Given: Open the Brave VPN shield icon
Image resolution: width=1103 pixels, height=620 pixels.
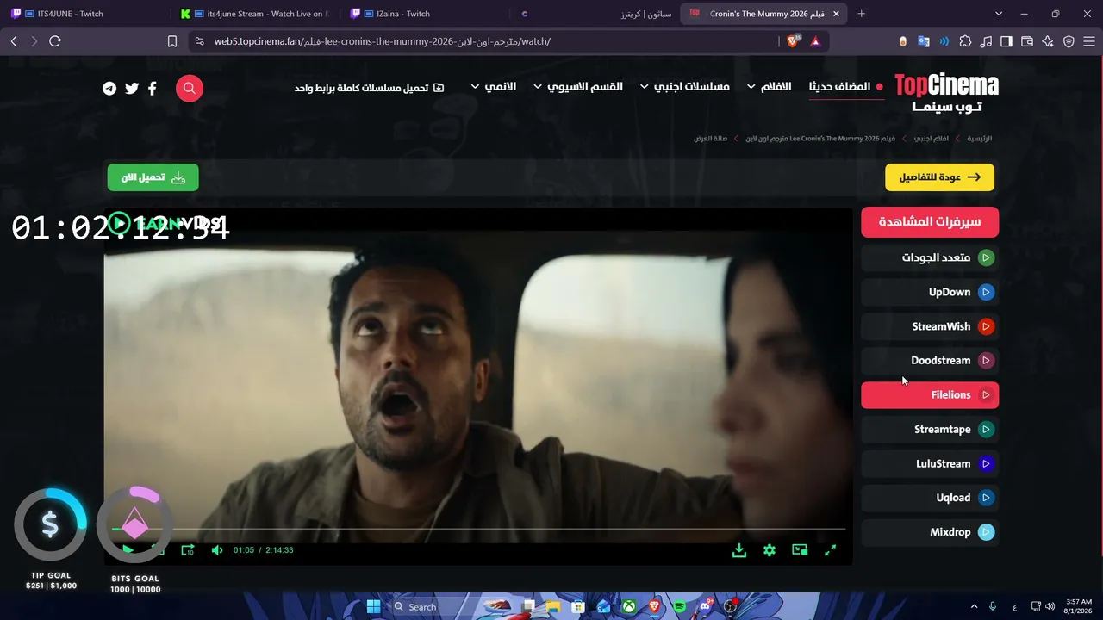Looking at the screenshot, I should [1069, 41].
